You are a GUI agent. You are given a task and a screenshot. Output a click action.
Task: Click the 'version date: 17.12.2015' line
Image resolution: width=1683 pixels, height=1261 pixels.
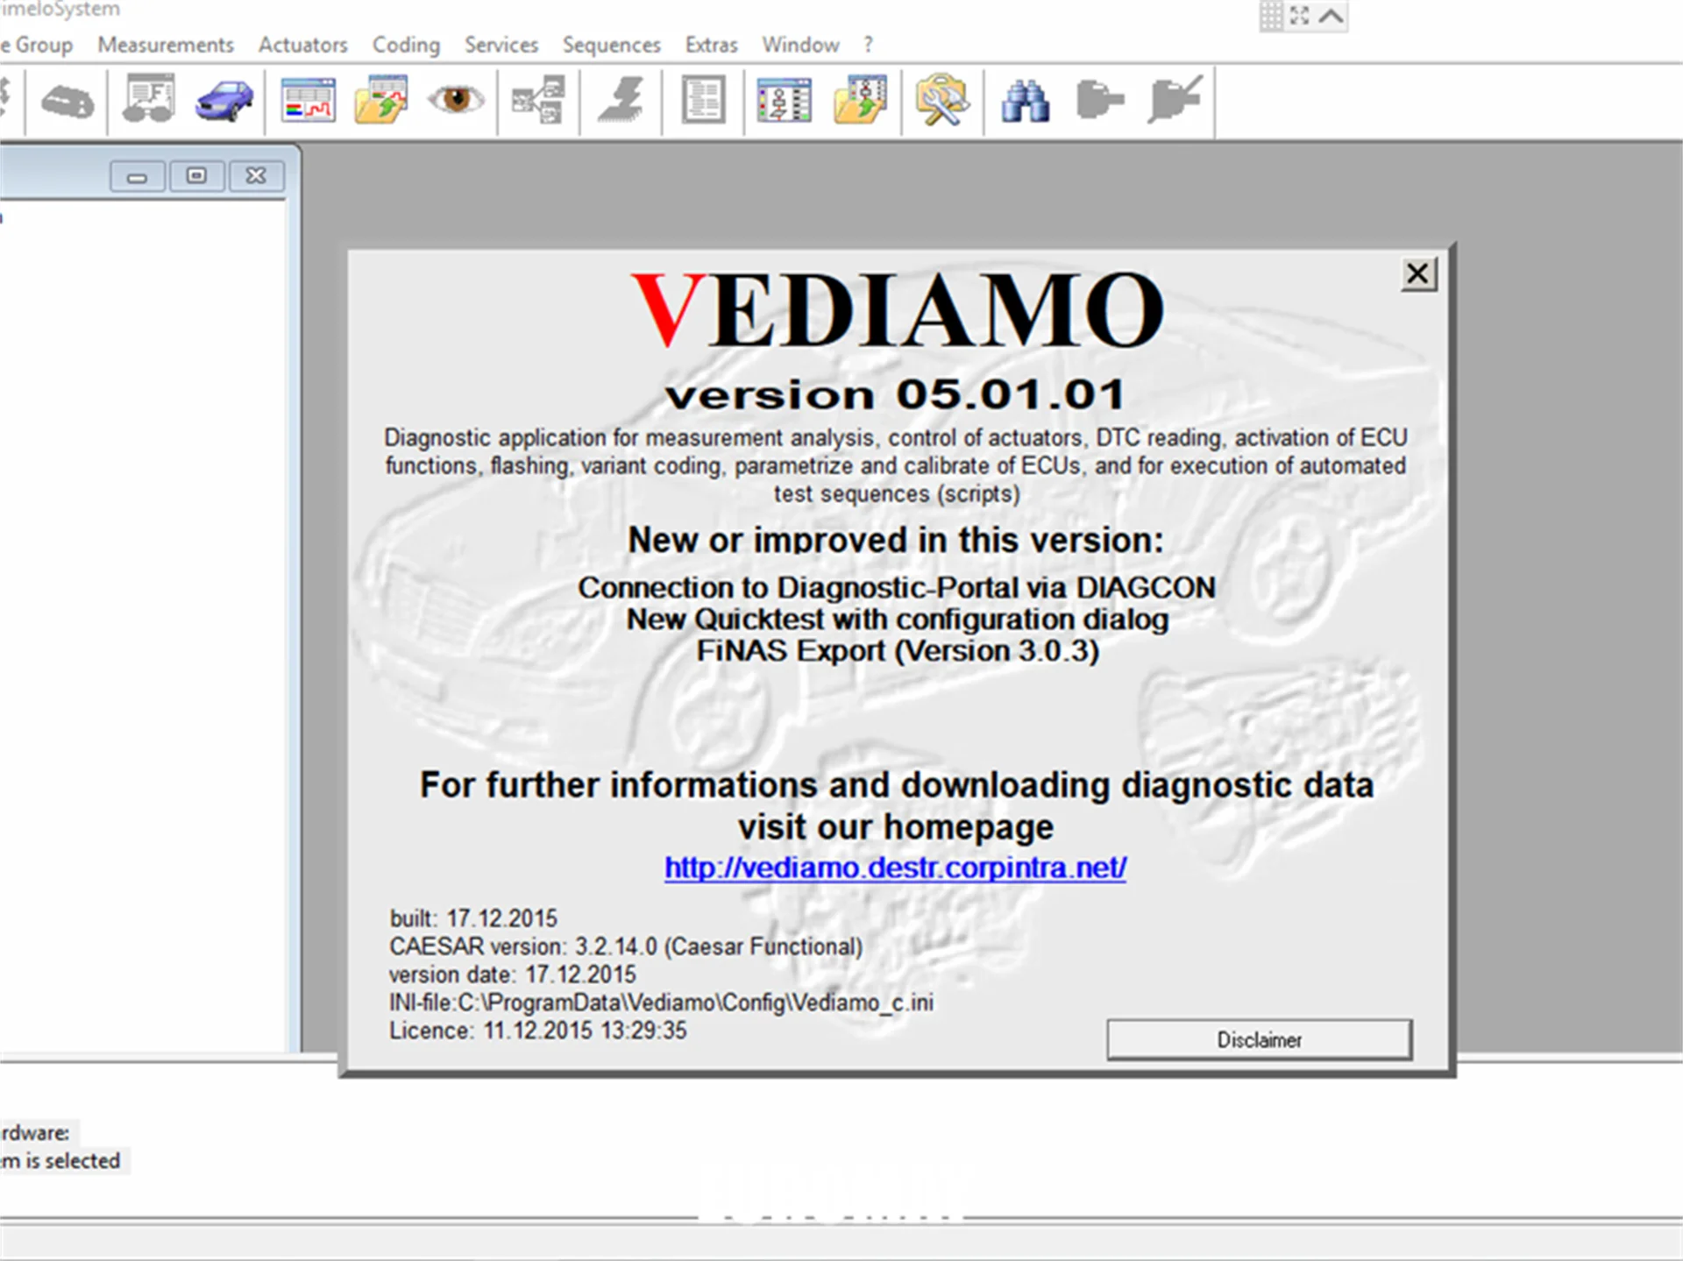point(513,974)
